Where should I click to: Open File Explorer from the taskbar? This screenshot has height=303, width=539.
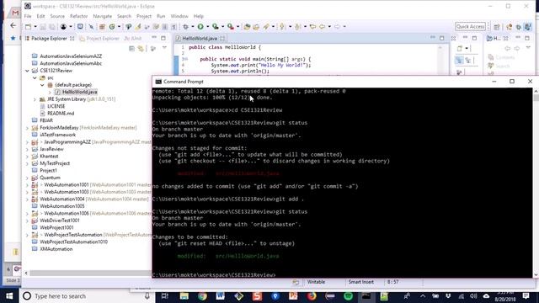tap(184, 295)
